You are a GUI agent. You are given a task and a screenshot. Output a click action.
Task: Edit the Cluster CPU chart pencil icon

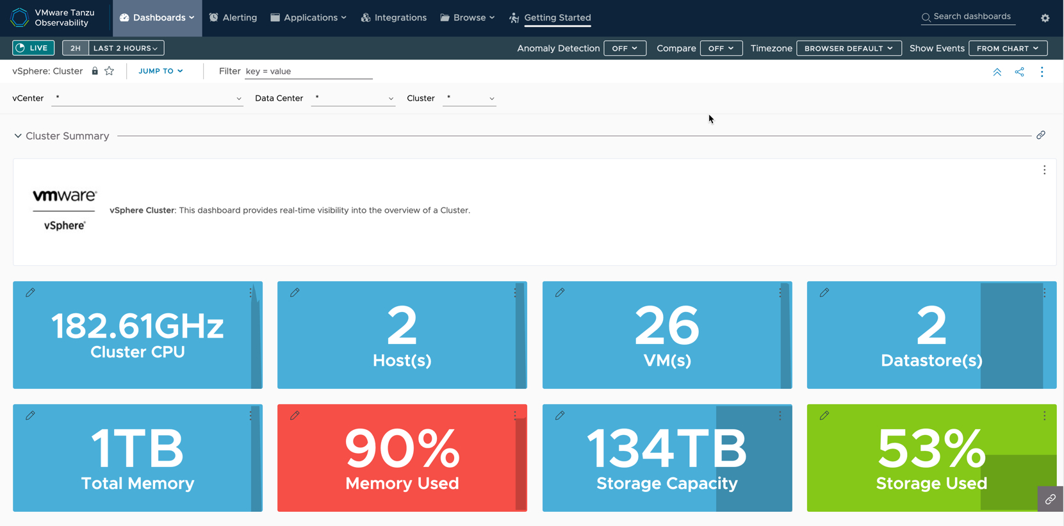click(x=30, y=292)
